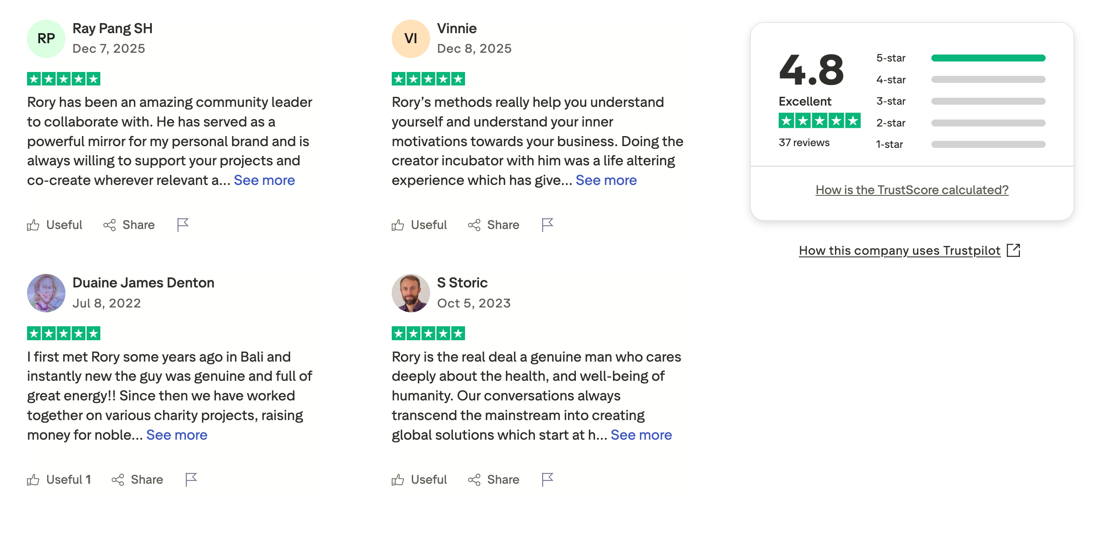Flag Vinnie's review with the flag icon
The height and width of the screenshot is (533, 1098).
547,225
